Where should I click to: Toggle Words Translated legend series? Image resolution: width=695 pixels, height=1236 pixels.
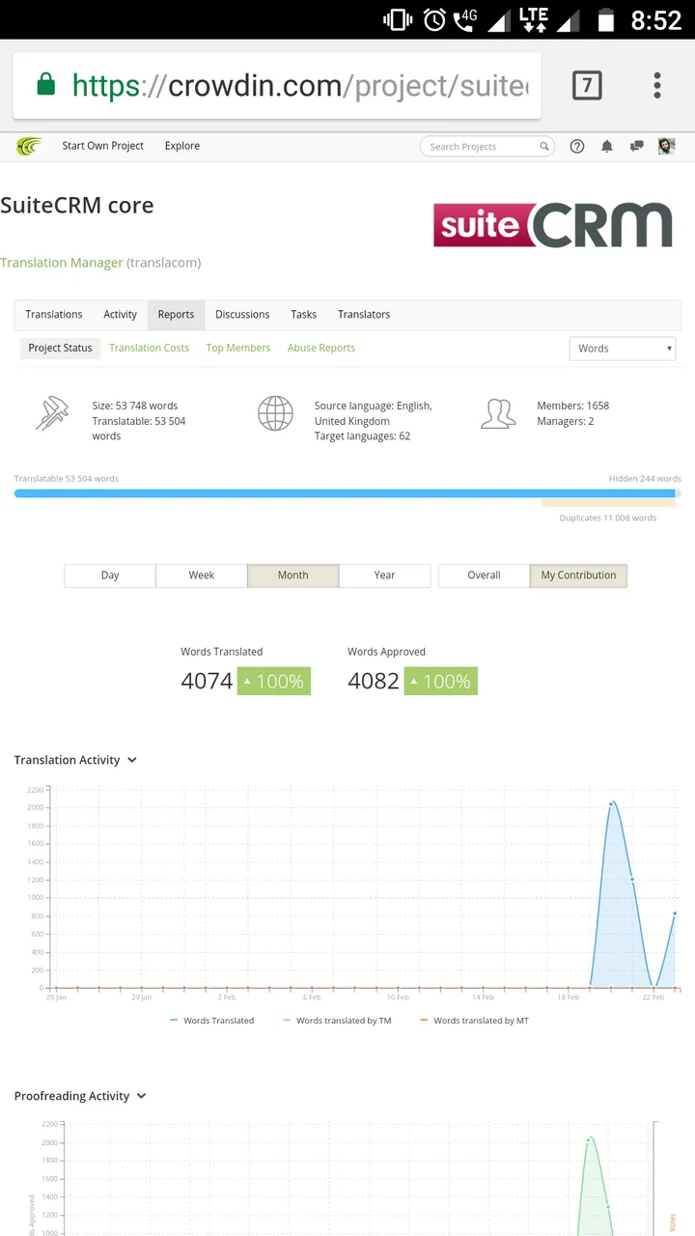[x=212, y=1021]
